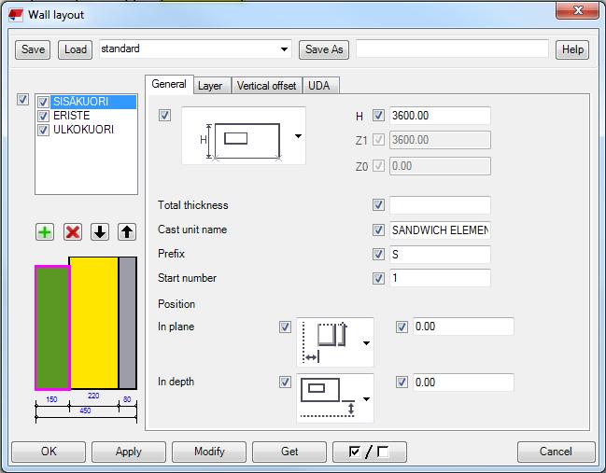Add a new layer with green plus icon
The width and height of the screenshot is (606, 473).
point(45,232)
